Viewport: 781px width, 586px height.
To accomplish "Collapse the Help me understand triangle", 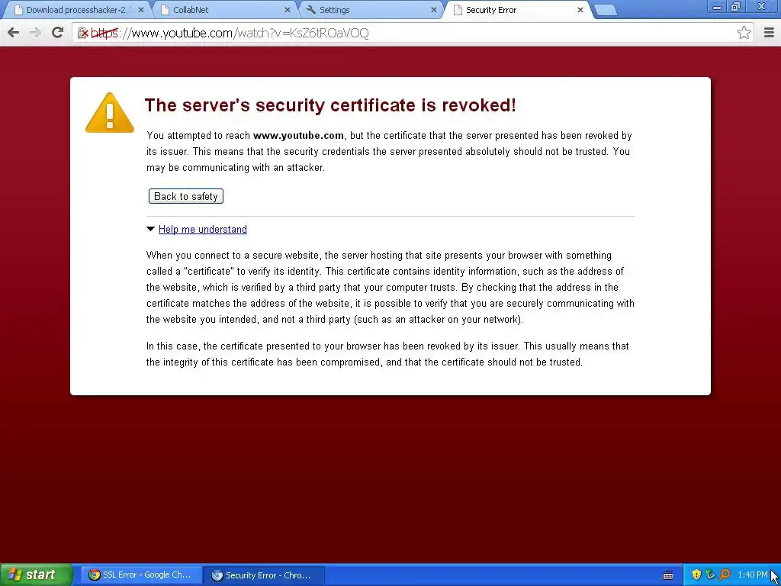I will tap(150, 229).
